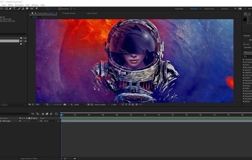Image resolution: width=252 pixels, height=160 pixels.
Task: Open the magnification ratio dropdown
Action: (40, 104)
